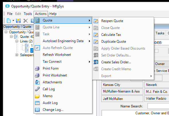Expand the Tax Connect submenu arrow

point(90,62)
